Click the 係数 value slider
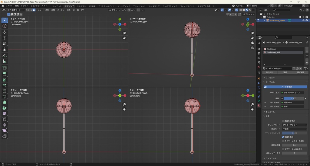310x166 pixels. pyautogui.click(x=293, y=98)
